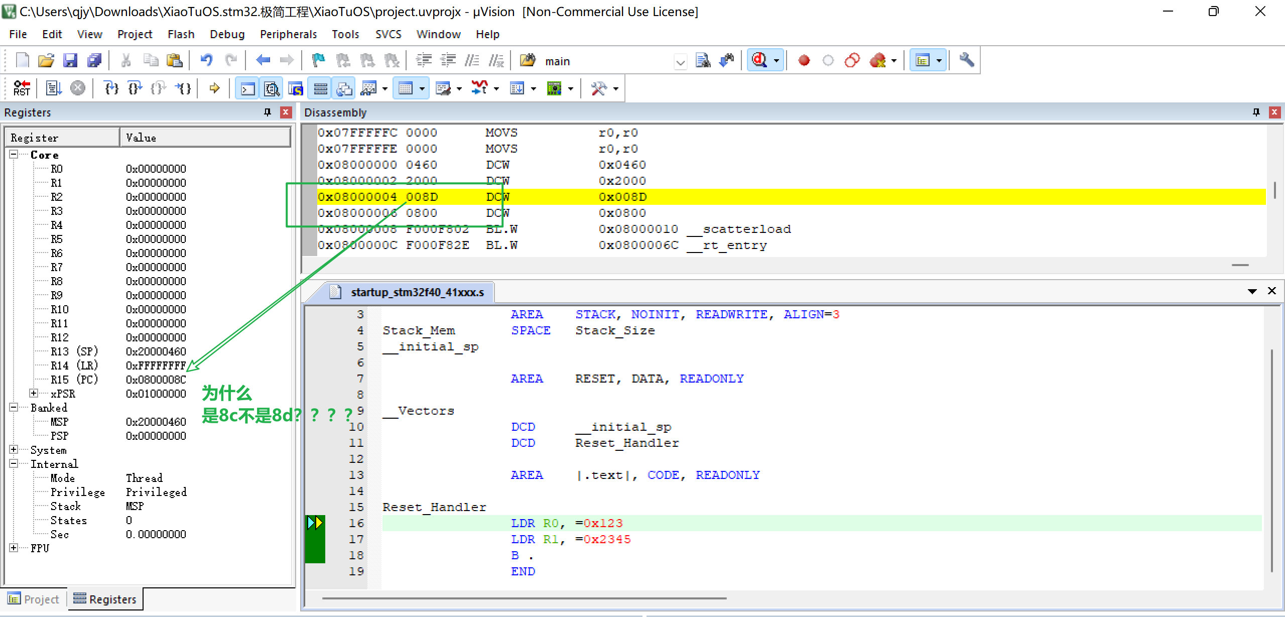This screenshot has width=1285, height=617.
Task: Open the Peripherals menu
Action: click(288, 34)
